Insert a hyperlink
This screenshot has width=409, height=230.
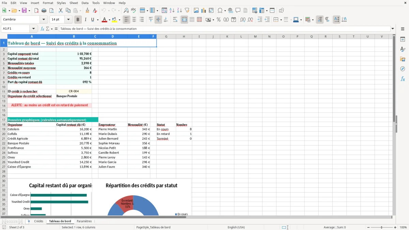click(230, 11)
